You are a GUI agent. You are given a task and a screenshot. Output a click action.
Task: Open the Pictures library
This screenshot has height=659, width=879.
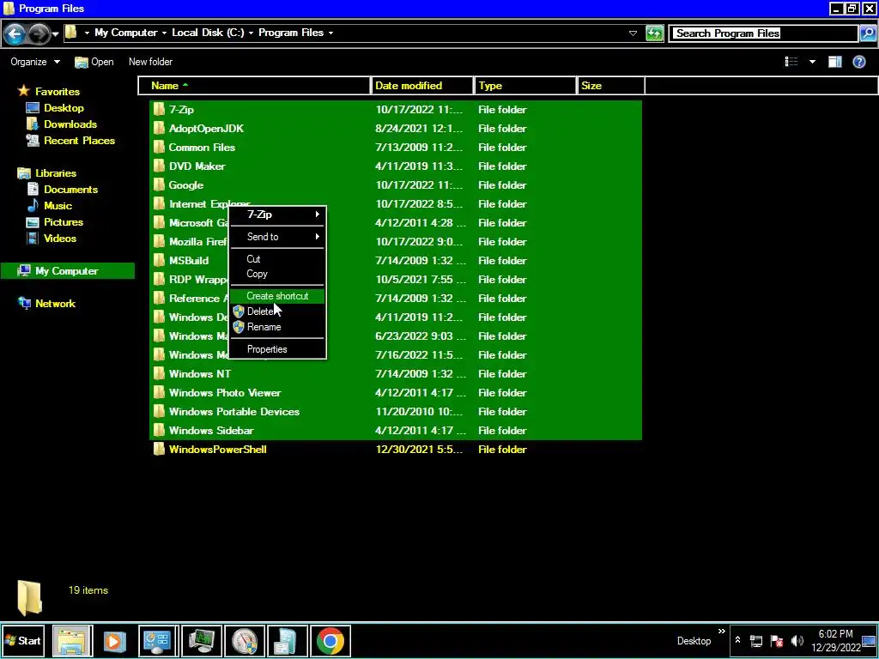coord(64,222)
